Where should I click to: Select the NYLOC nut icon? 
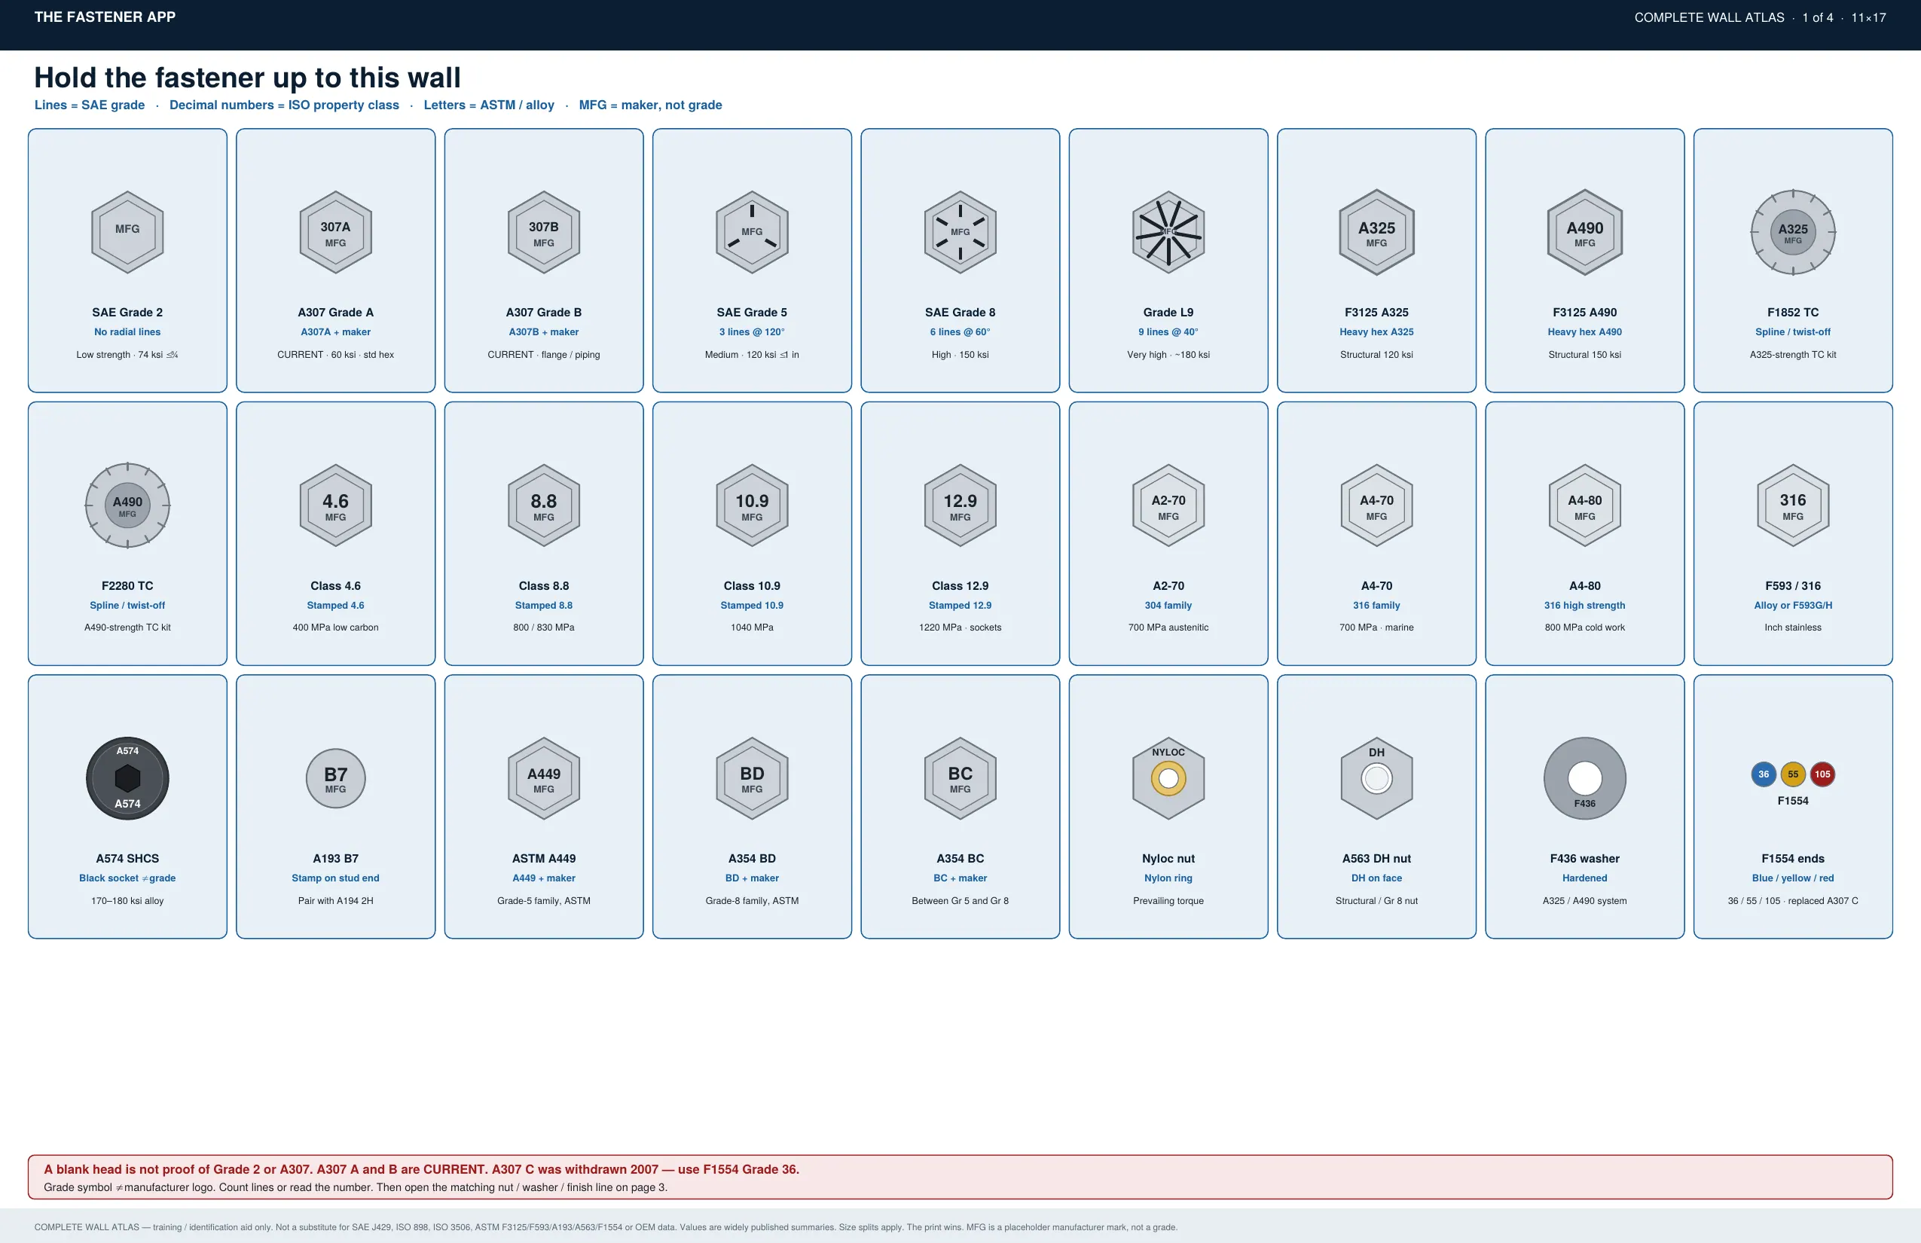(x=1168, y=778)
